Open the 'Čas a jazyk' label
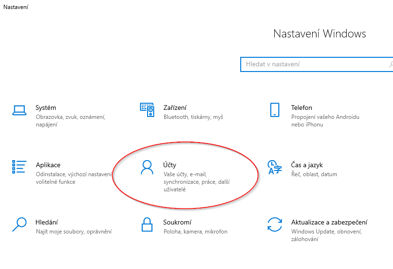The width and height of the screenshot is (393, 269). pos(307,165)
